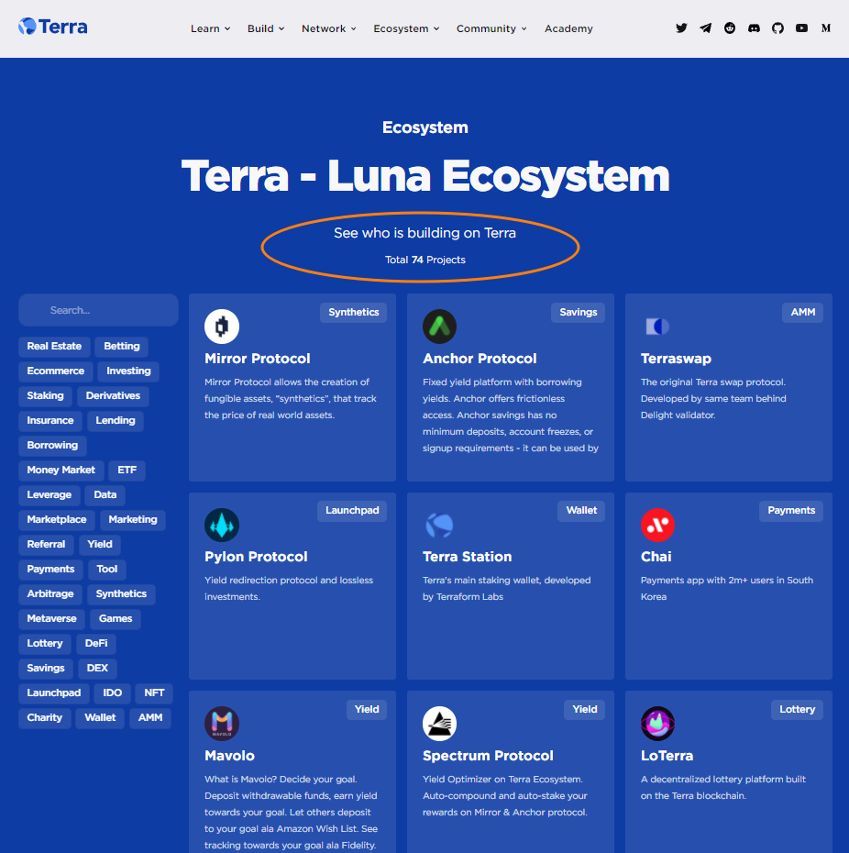Expand the Community dropdown menu
This screenshot has height=853, width=849.
click(491, 28)
